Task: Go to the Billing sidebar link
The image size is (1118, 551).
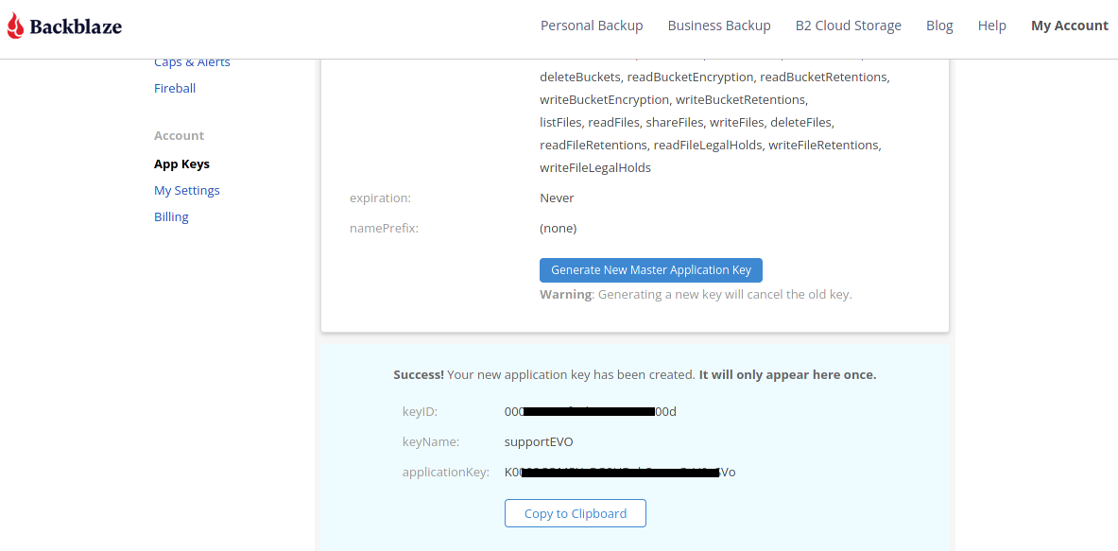Action: pos(171,216)
